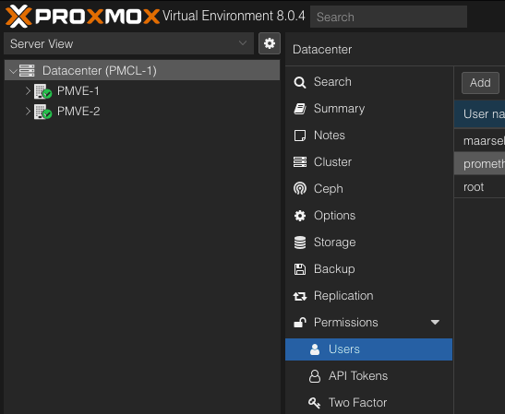The image size is (505, 414).
Task: Open the Search menu item
Action: [x=368, y=82]
